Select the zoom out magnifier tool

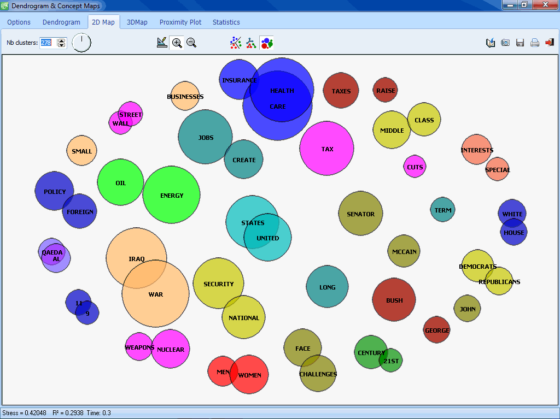point(191,43)
